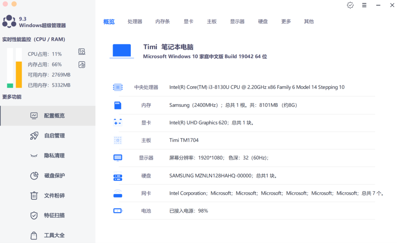Click the CPU占用：11% reading
The image size is (397, 243).
pyautogui.click(x=45, y=54)
